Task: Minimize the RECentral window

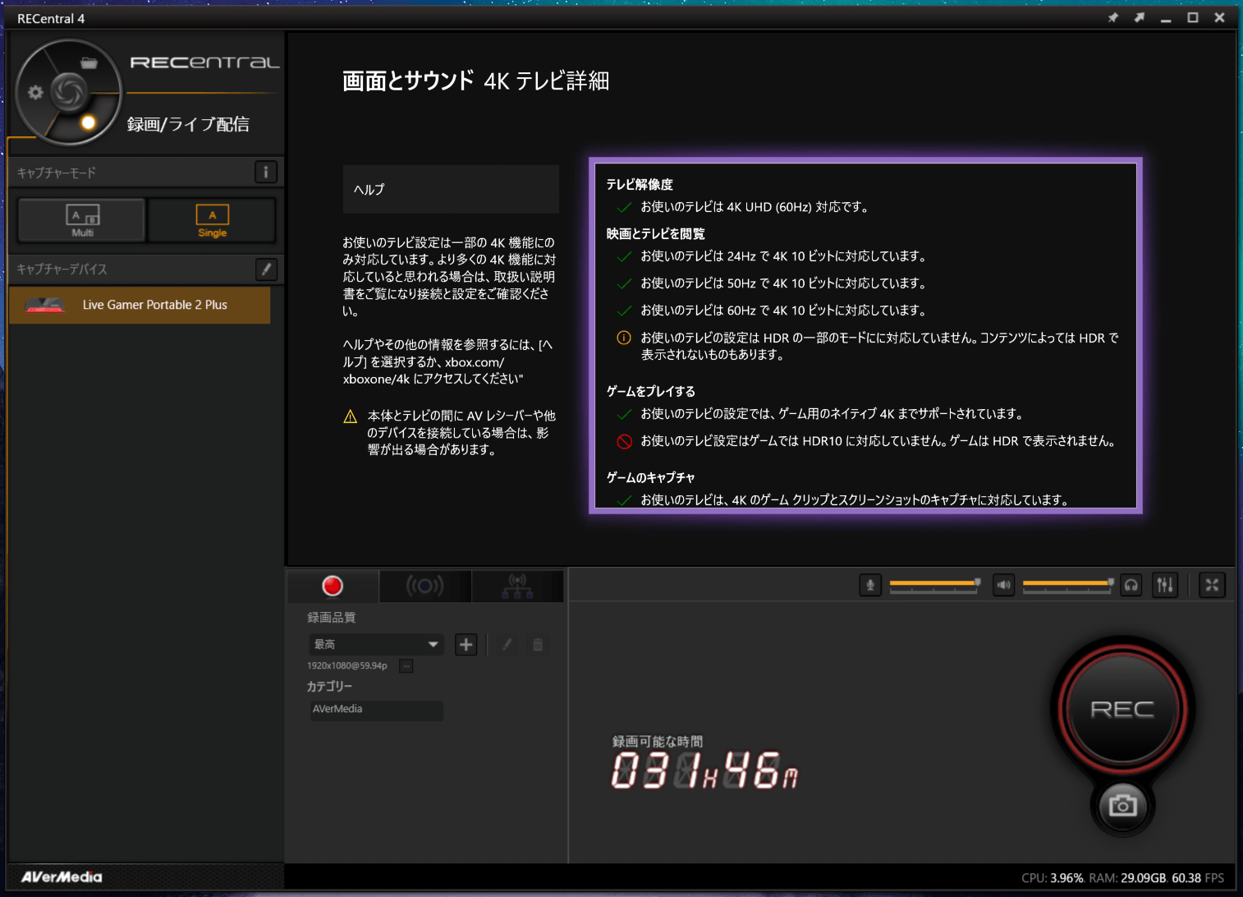Action: coord(1166,18)
